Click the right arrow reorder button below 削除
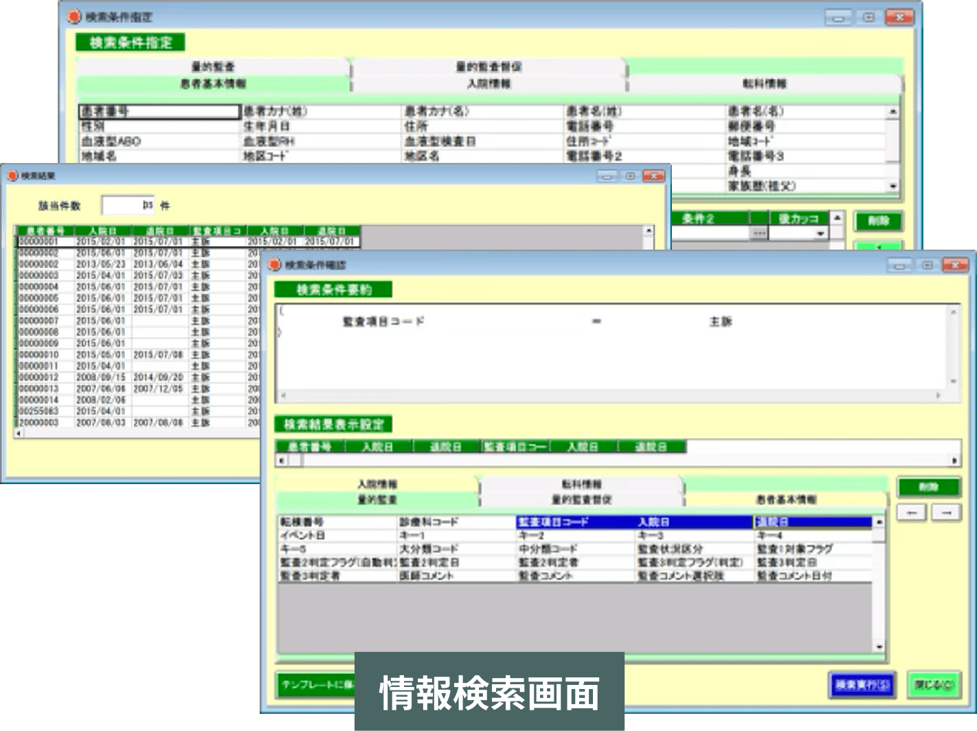The height and width of the screenshot is (731, 977). [x=946, y=512]
